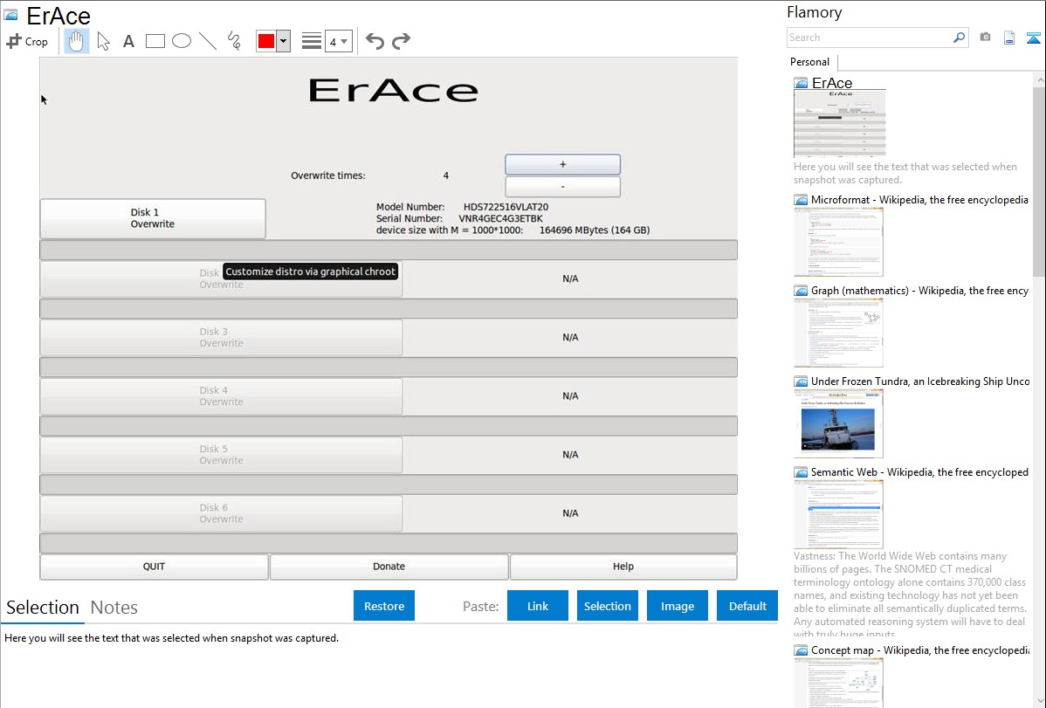Image resolution: width=1046 pixels, height=708 pixels.
Task: Open the Personal tab
Action: 809,62
